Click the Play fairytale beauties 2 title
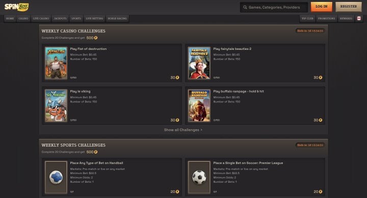The image size is (367, 198). click(x=232, y=49)
